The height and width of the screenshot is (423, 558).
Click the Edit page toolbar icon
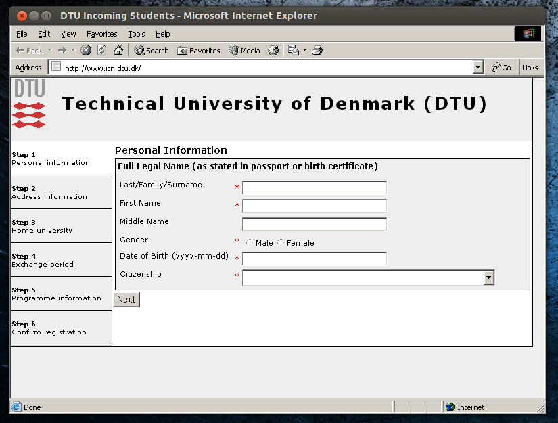click(x=294, y=51)
